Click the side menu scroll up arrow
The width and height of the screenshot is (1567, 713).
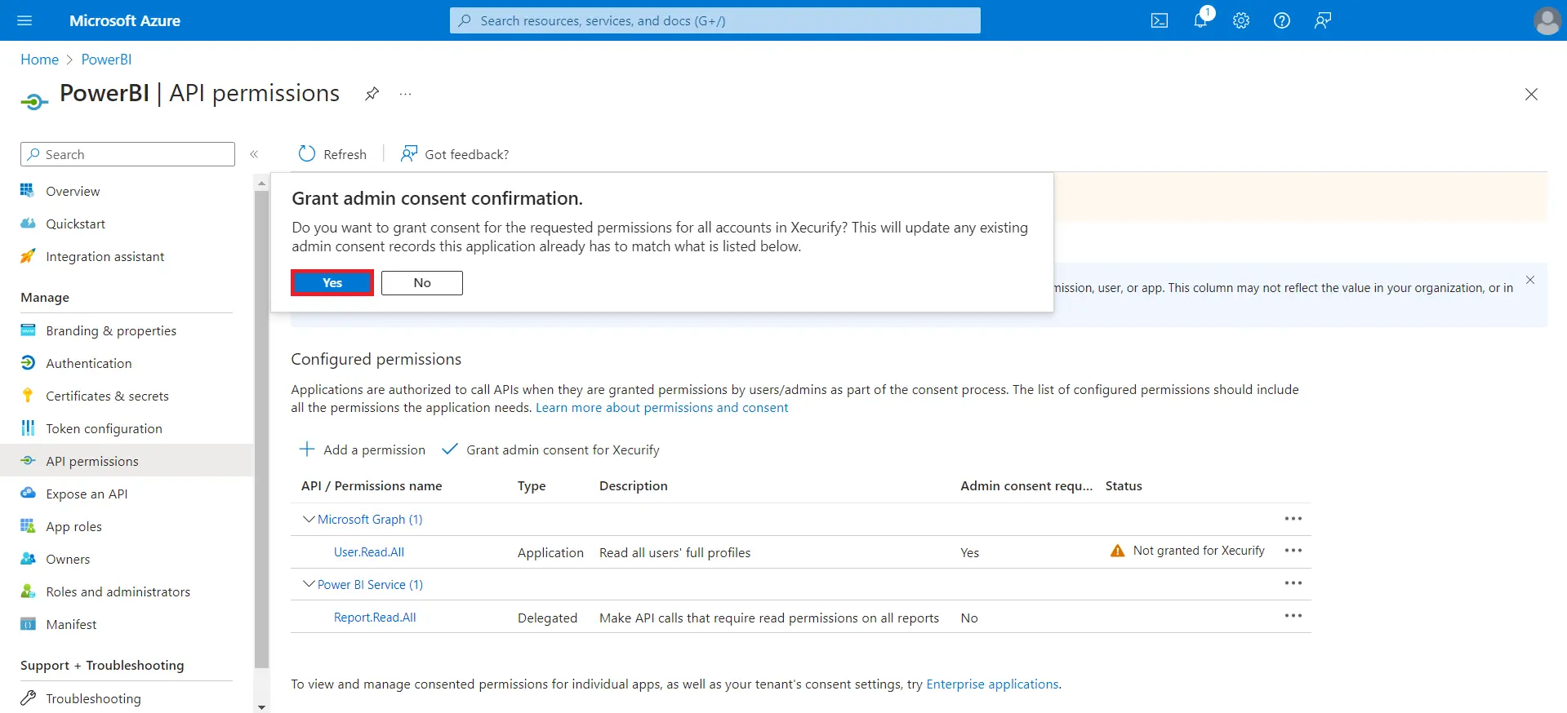[x=261, y=184]
